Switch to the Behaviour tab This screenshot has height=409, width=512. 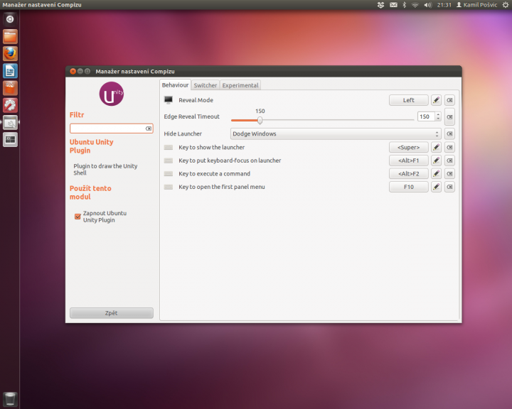pyautogui.click(x=176, y=85)
